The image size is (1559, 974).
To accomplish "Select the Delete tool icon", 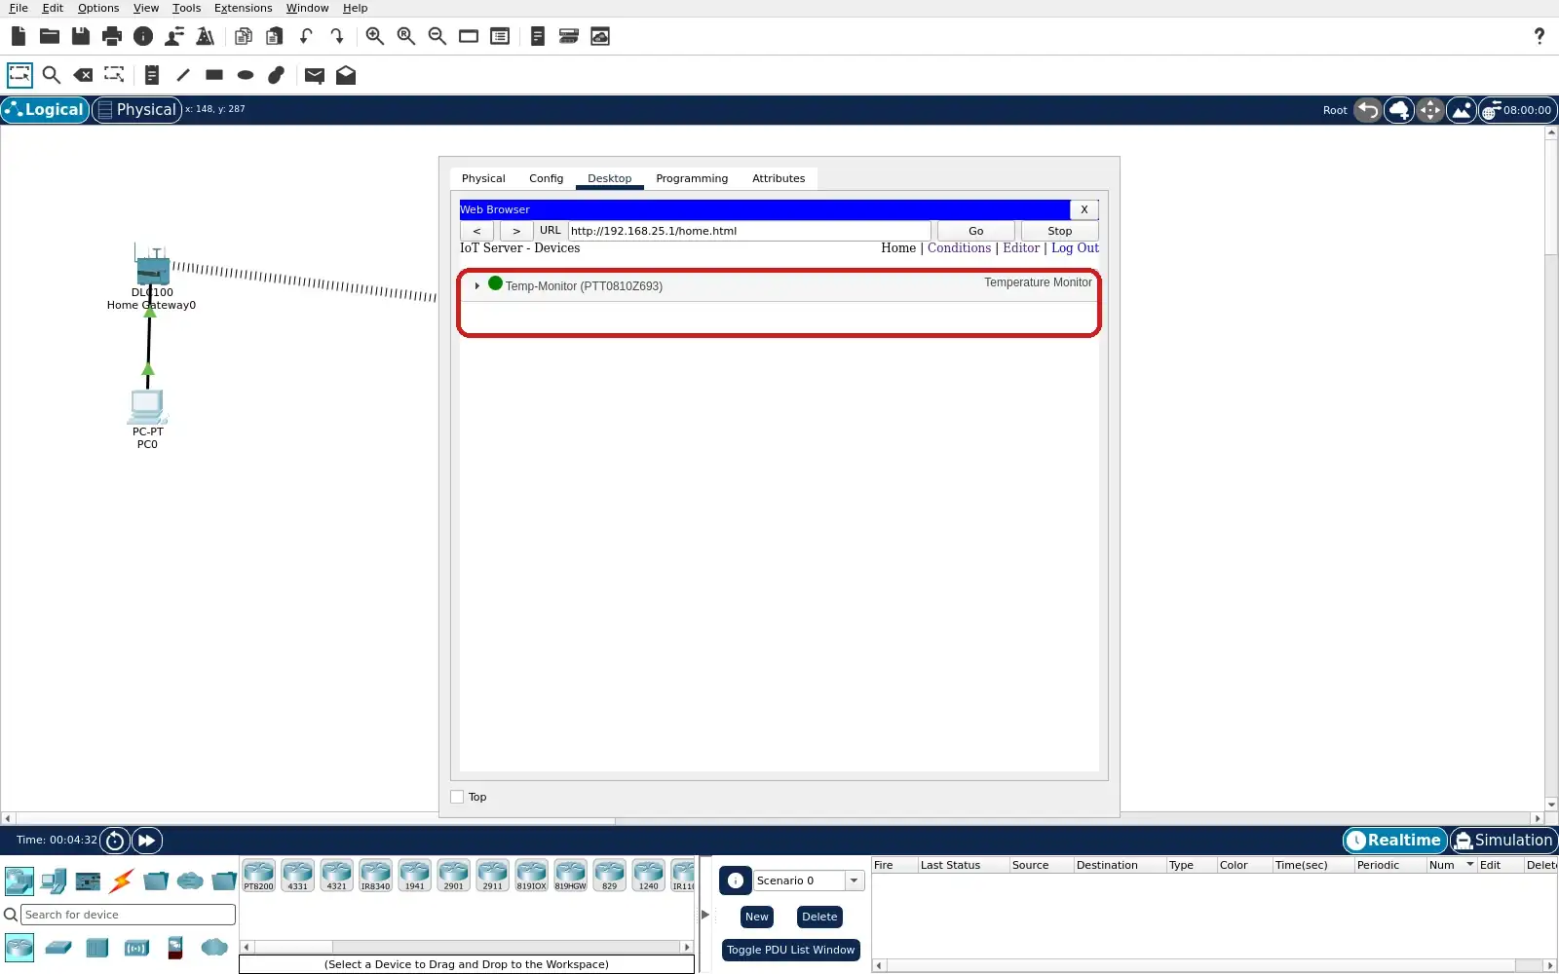I will pyautogui.click(x=83, y=75).
